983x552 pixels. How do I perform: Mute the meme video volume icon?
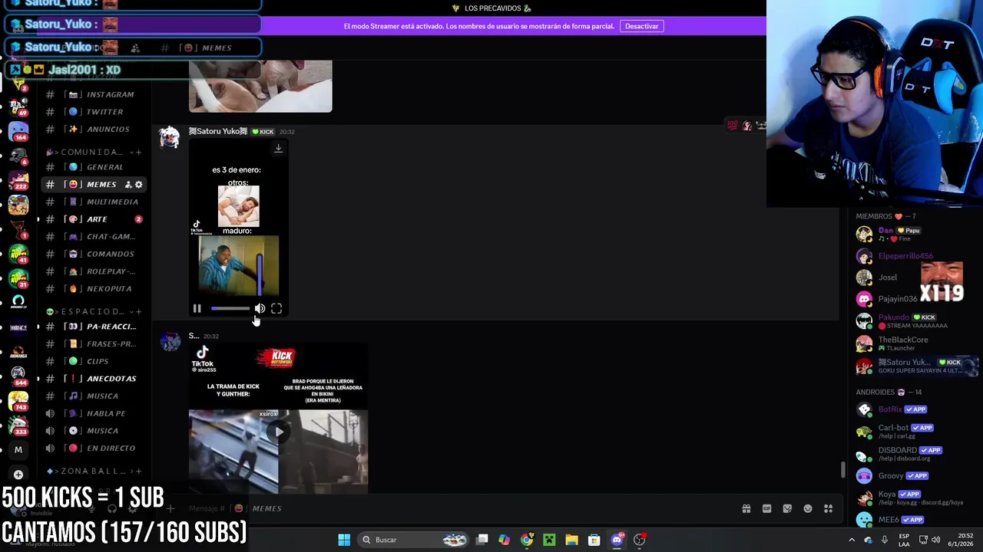[260, 309]
